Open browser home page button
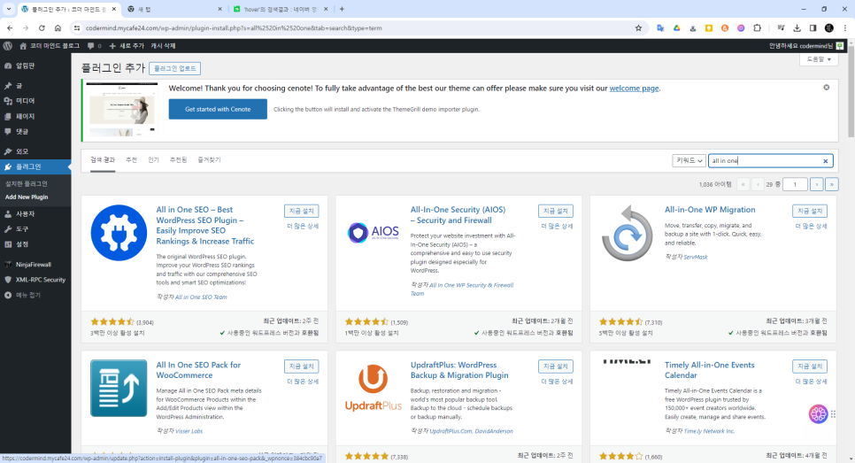Viewport: 855px width, 463px height. tap(58, 27)
